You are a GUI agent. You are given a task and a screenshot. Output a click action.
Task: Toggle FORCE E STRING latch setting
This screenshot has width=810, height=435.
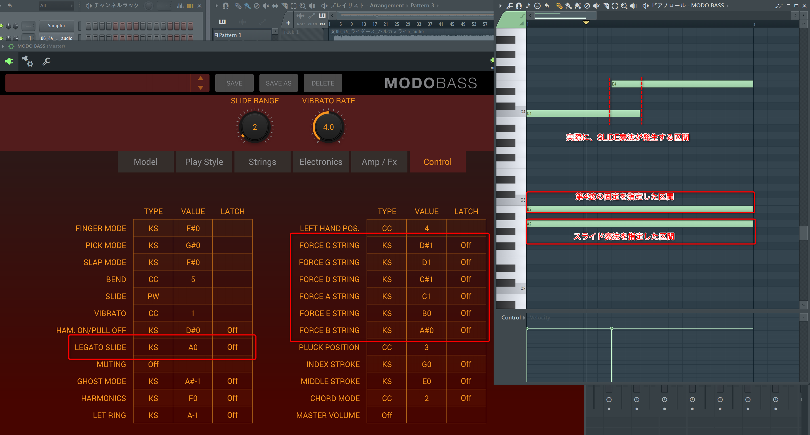click(x=466, y=313)
